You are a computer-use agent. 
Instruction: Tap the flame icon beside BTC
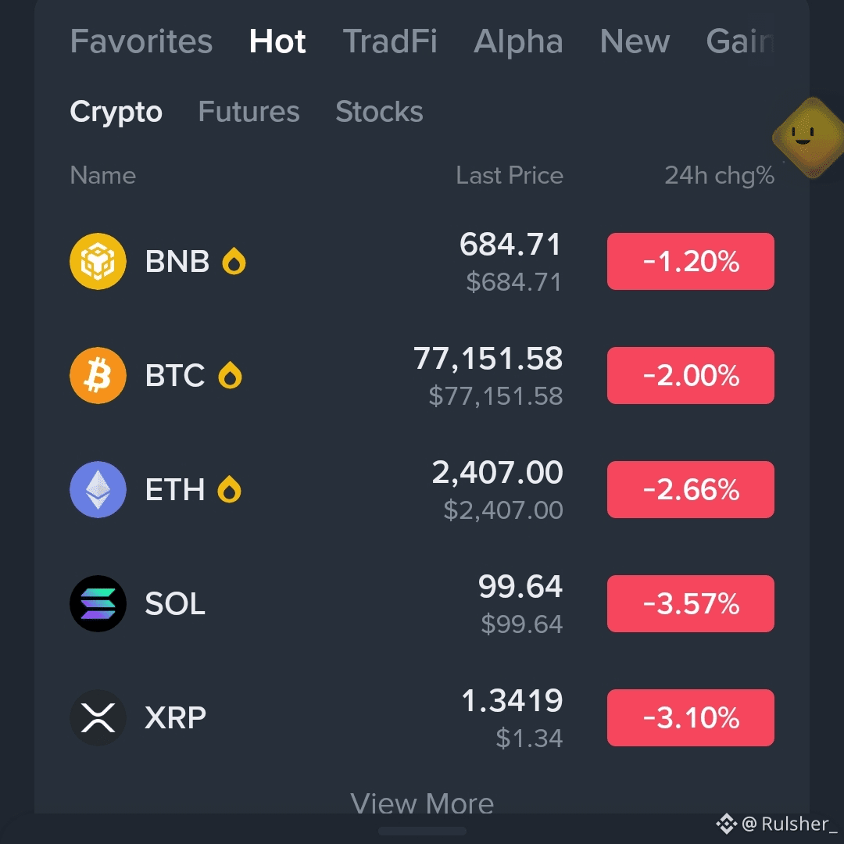click(x=230, y=375)
